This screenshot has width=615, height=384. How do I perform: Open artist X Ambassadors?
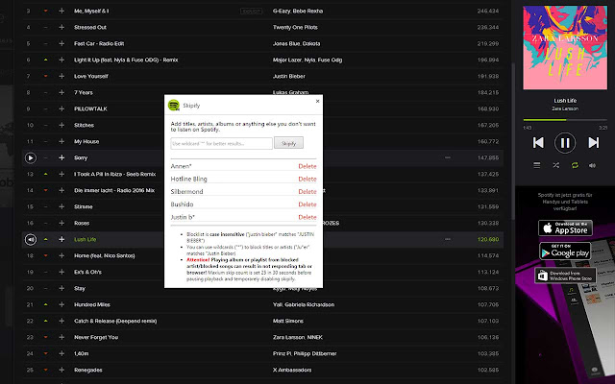(x=292, y=370)
